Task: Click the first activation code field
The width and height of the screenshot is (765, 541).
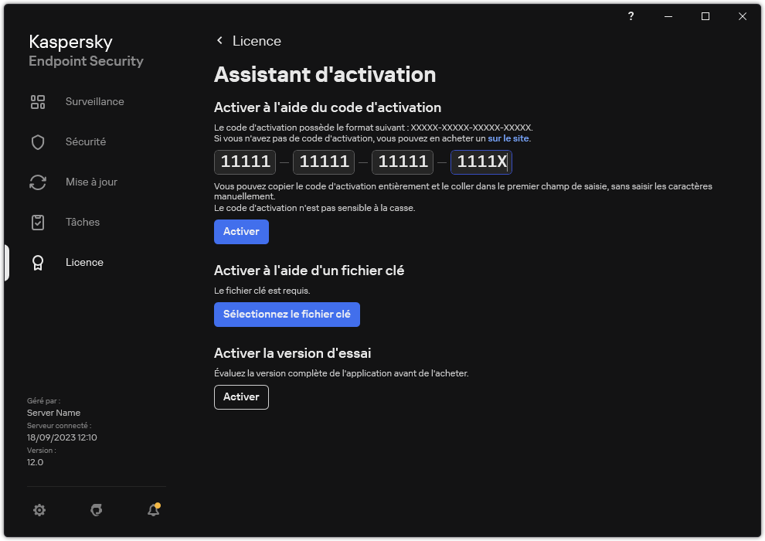Action: 244,162
